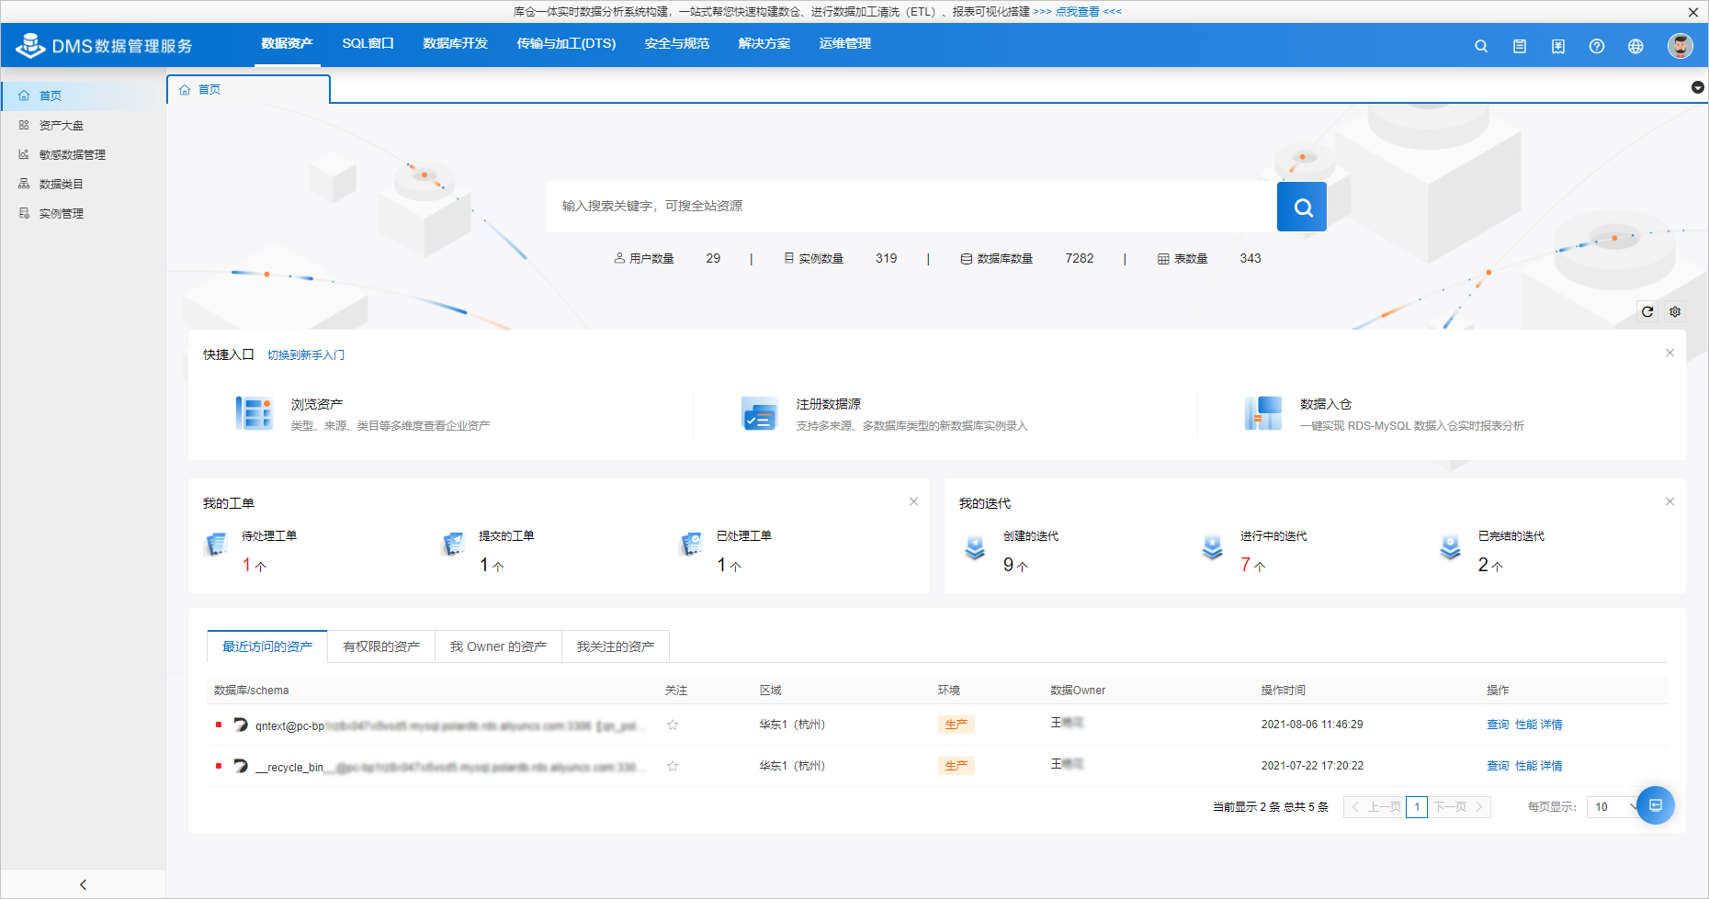
Task: Star the qntext database row
Action: click(673, 725)
